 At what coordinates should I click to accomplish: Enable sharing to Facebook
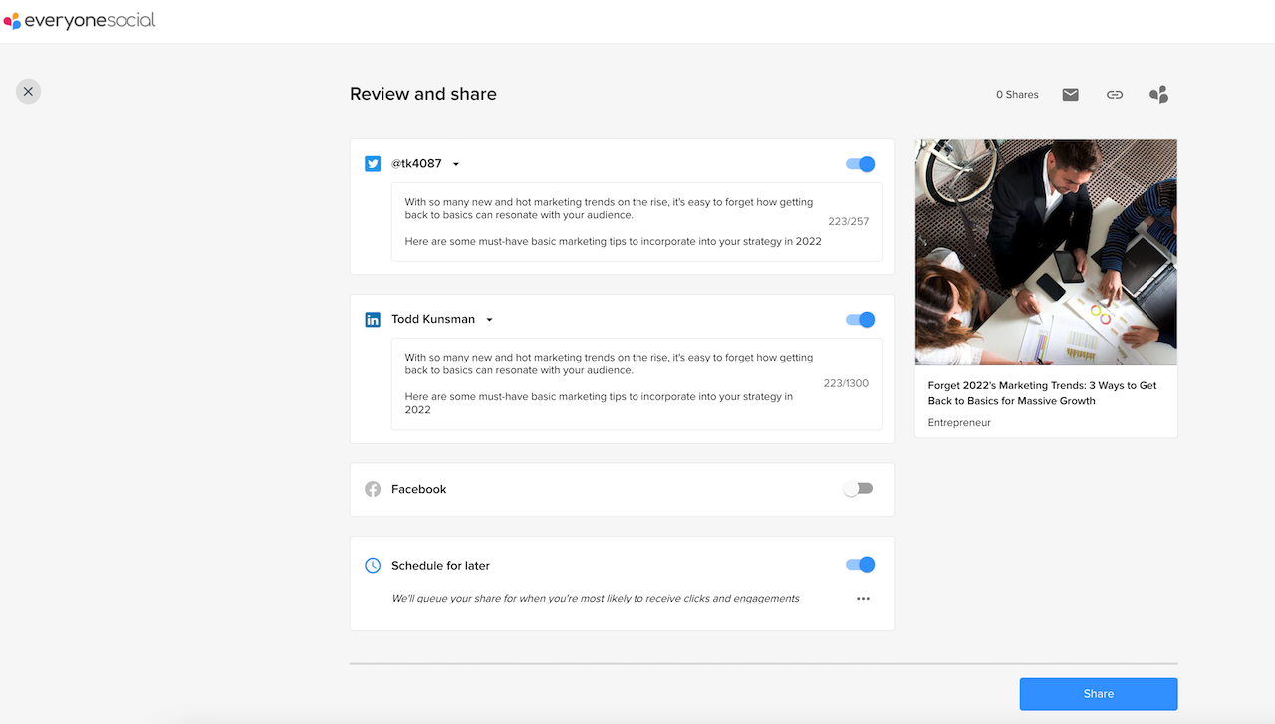click(857, 488)
